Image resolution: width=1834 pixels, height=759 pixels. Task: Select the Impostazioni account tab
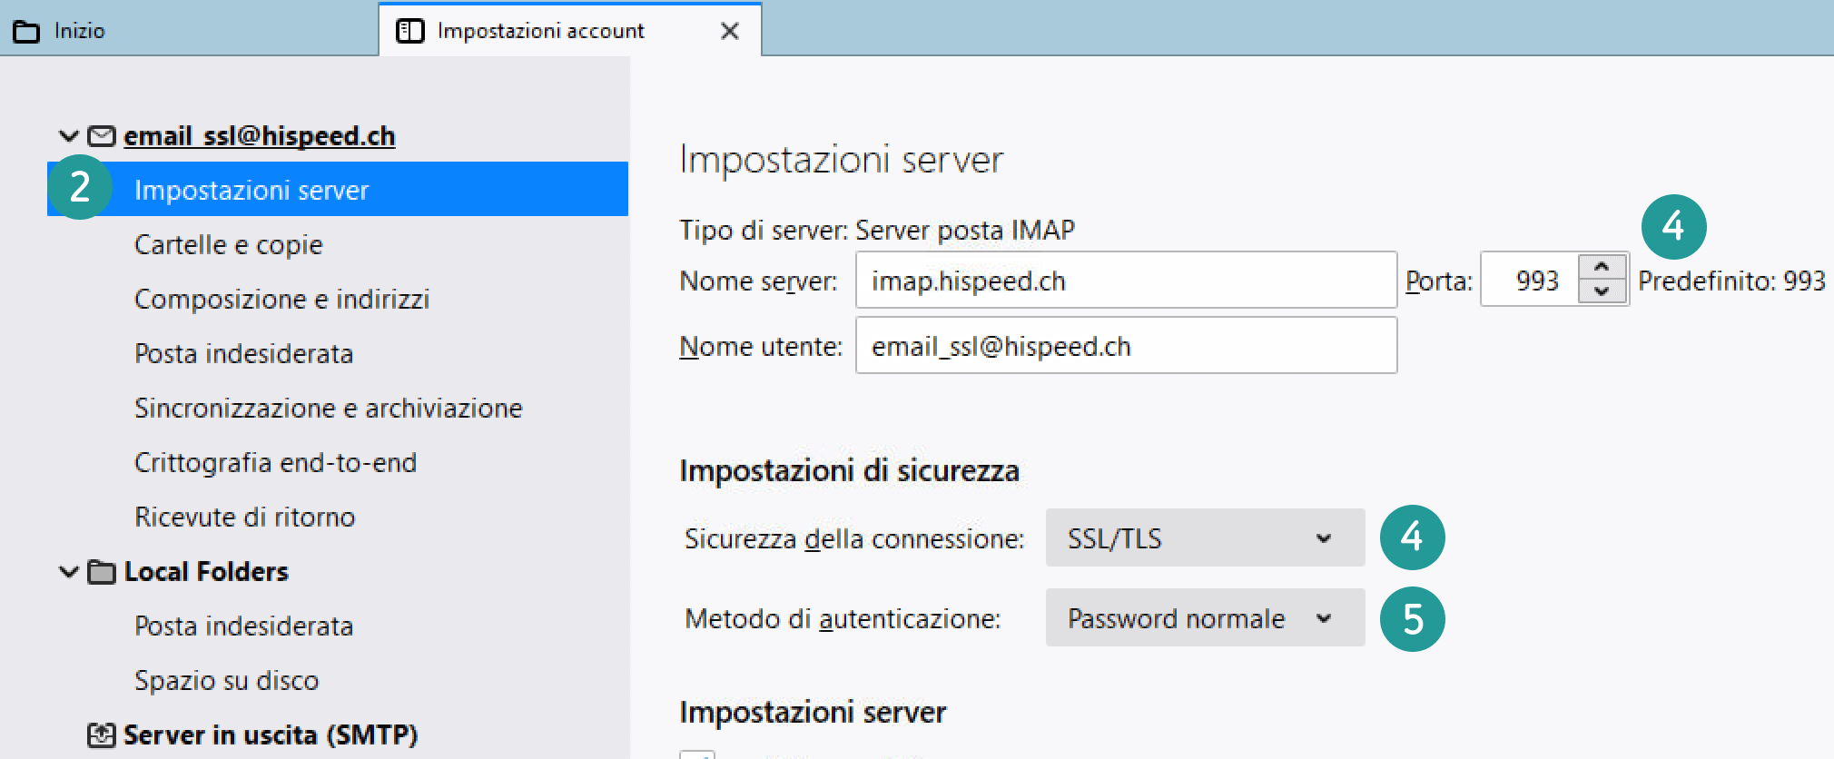pos(569,30)
